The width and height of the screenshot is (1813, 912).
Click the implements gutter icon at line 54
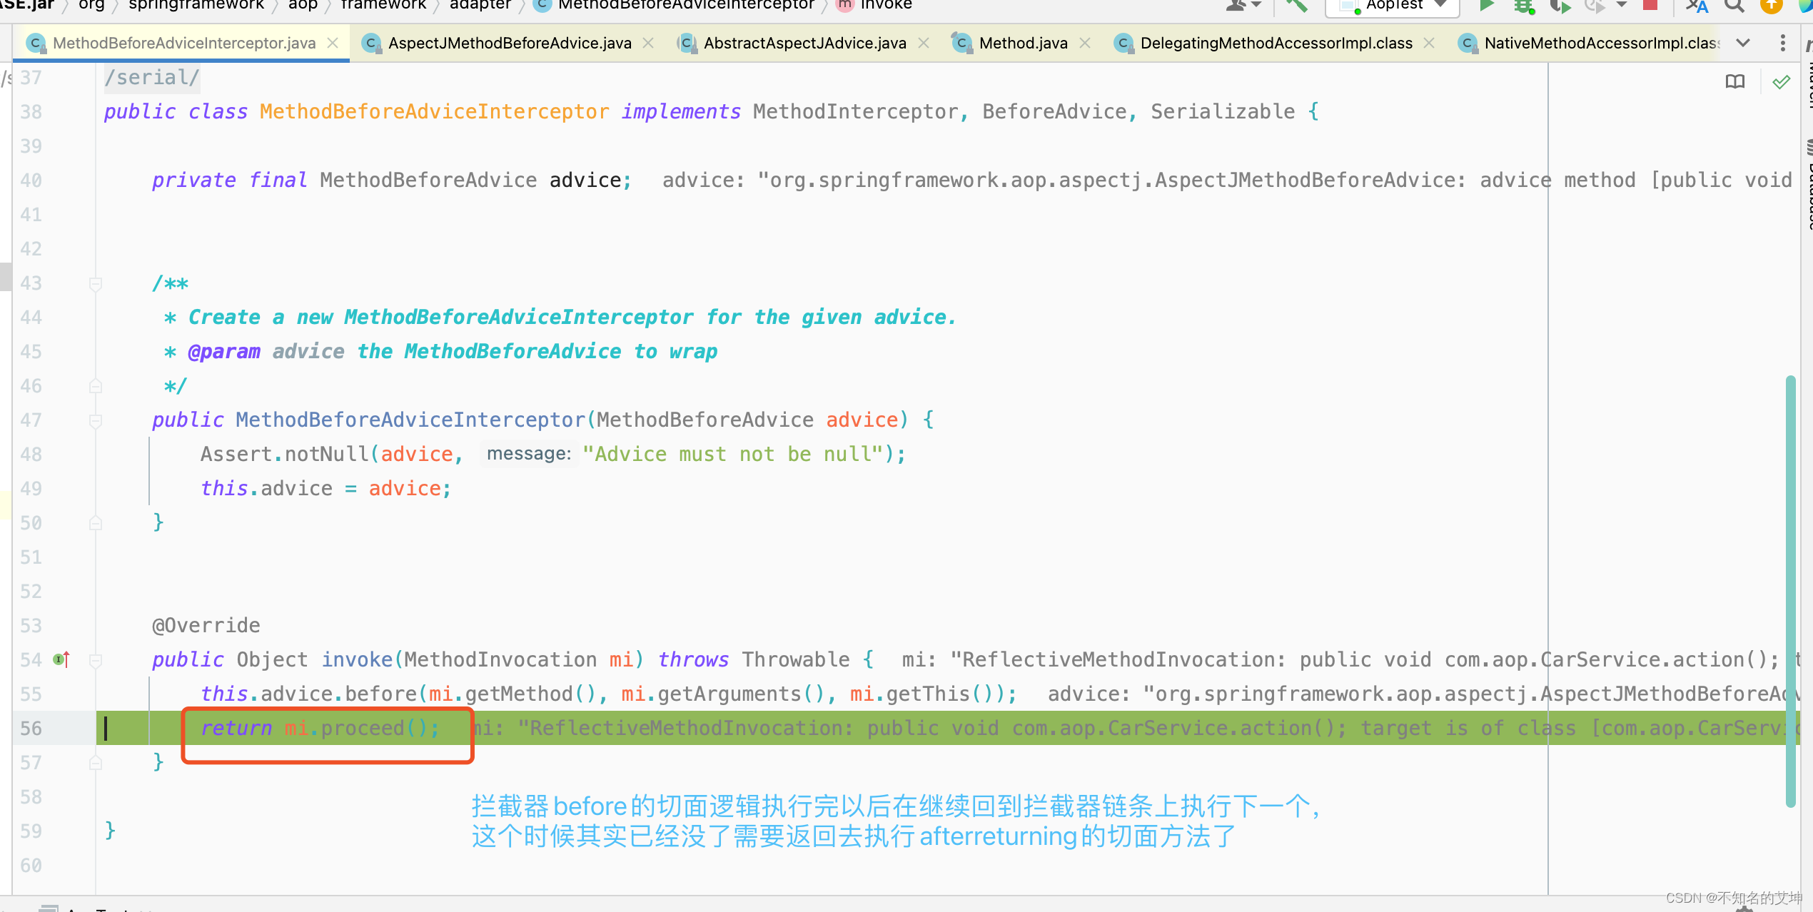[x=61, y=659]
